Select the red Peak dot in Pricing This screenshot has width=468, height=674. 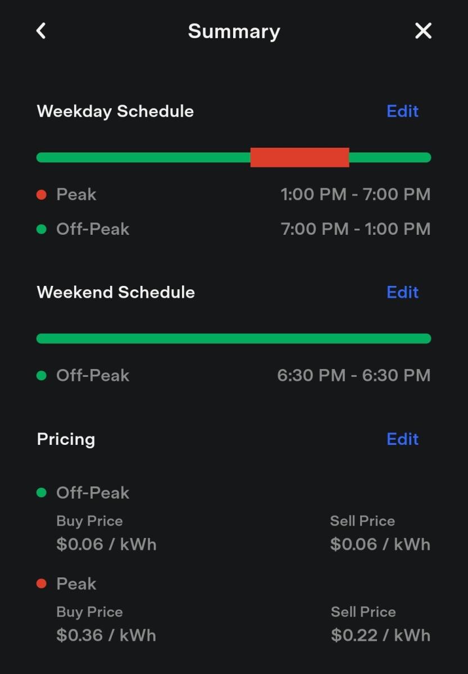[41, 584]
